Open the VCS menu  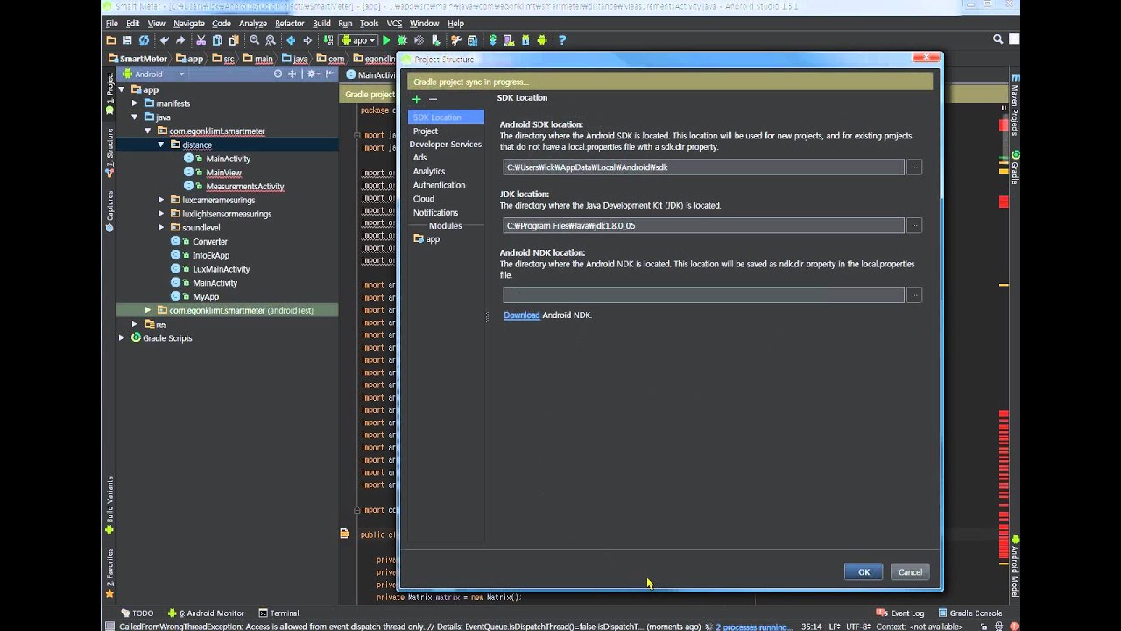click(394, 24)
